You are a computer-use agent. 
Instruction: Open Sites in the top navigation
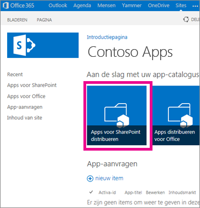click(x=181, y=6)
